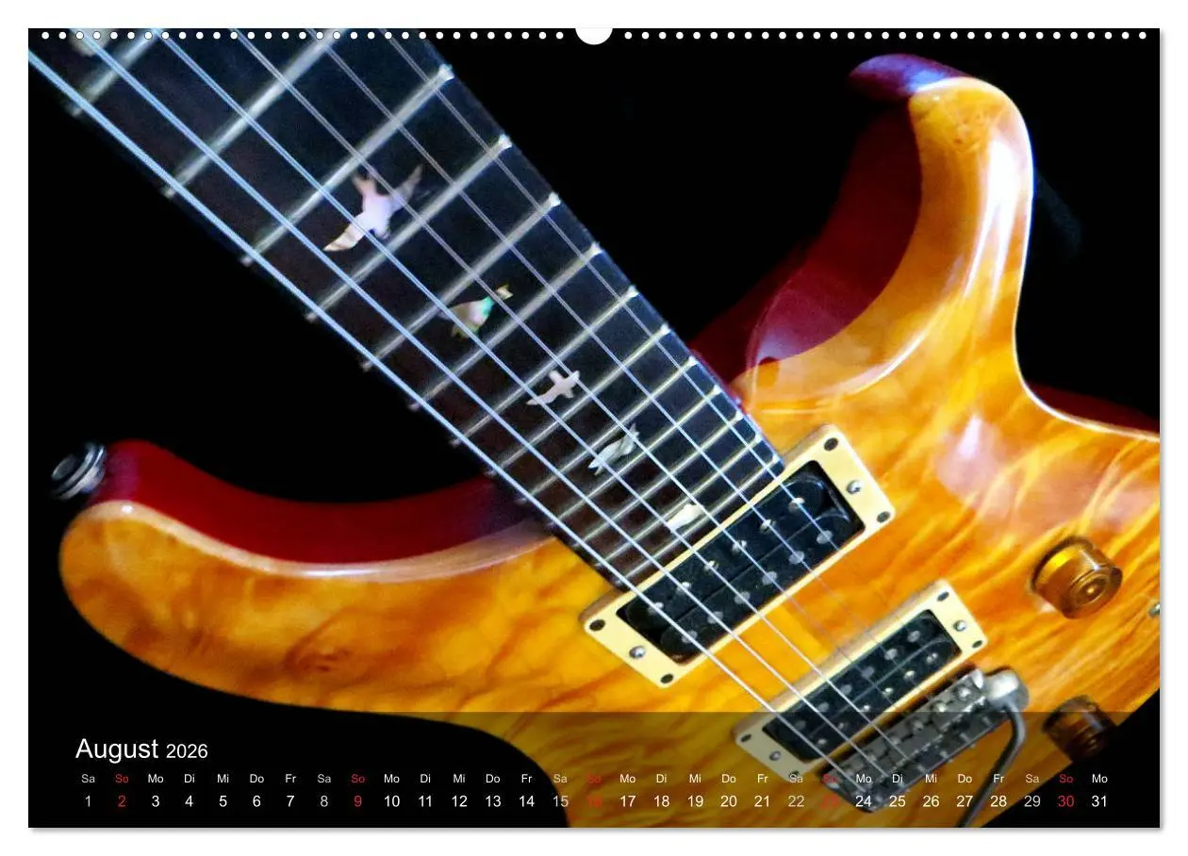
Task: Click the calendar's top hanging hole
Action: pyautogui.click(x=594, y=35)
